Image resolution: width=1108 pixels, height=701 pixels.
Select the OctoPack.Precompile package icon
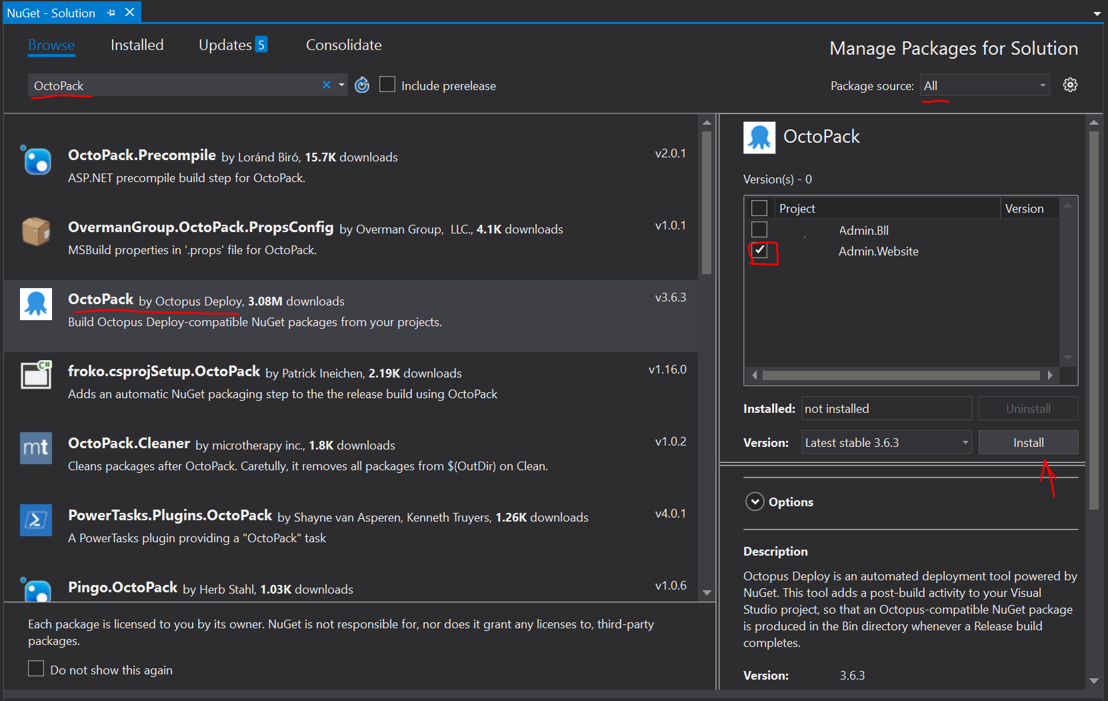[x=36, y=160]
